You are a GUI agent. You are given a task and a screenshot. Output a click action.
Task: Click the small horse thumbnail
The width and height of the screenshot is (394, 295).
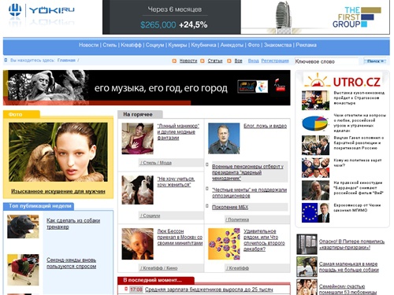[307, 267]
